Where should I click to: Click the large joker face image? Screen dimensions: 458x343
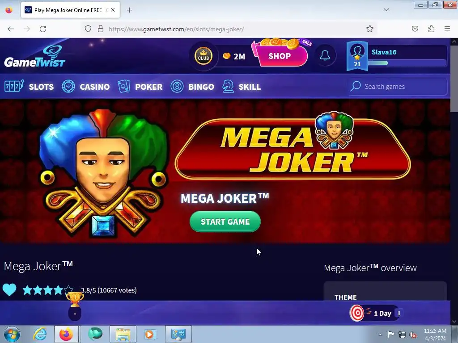coord(103,174)
